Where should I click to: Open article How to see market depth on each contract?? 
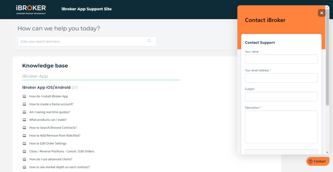point(60,167)
